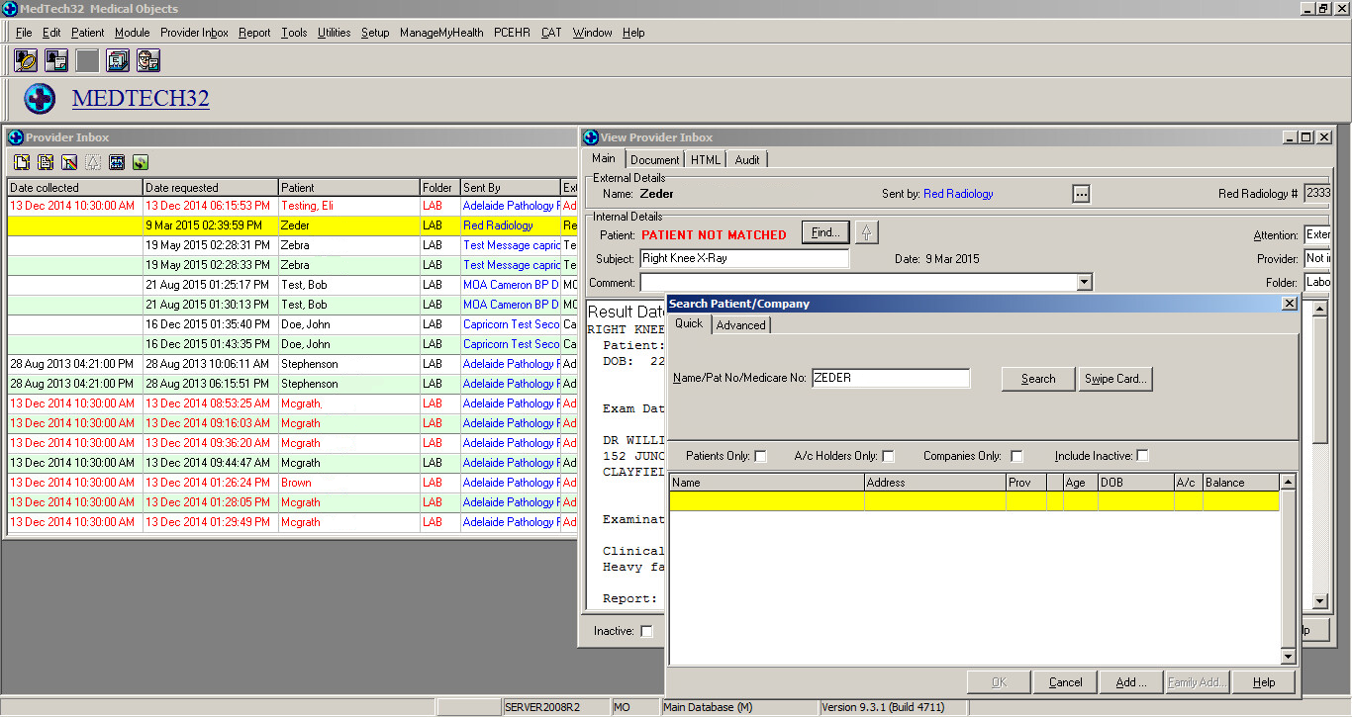Expand the Comment dropdown arrow
Screen dimensions: 1352x717
click(x=1085, y=283)
